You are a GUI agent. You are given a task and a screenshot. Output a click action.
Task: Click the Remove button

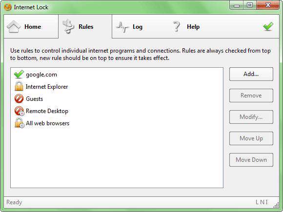(251, 96)
